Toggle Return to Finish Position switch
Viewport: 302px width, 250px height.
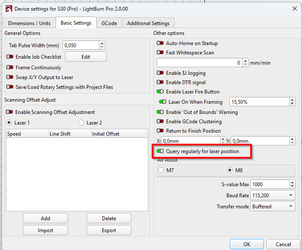160,131
